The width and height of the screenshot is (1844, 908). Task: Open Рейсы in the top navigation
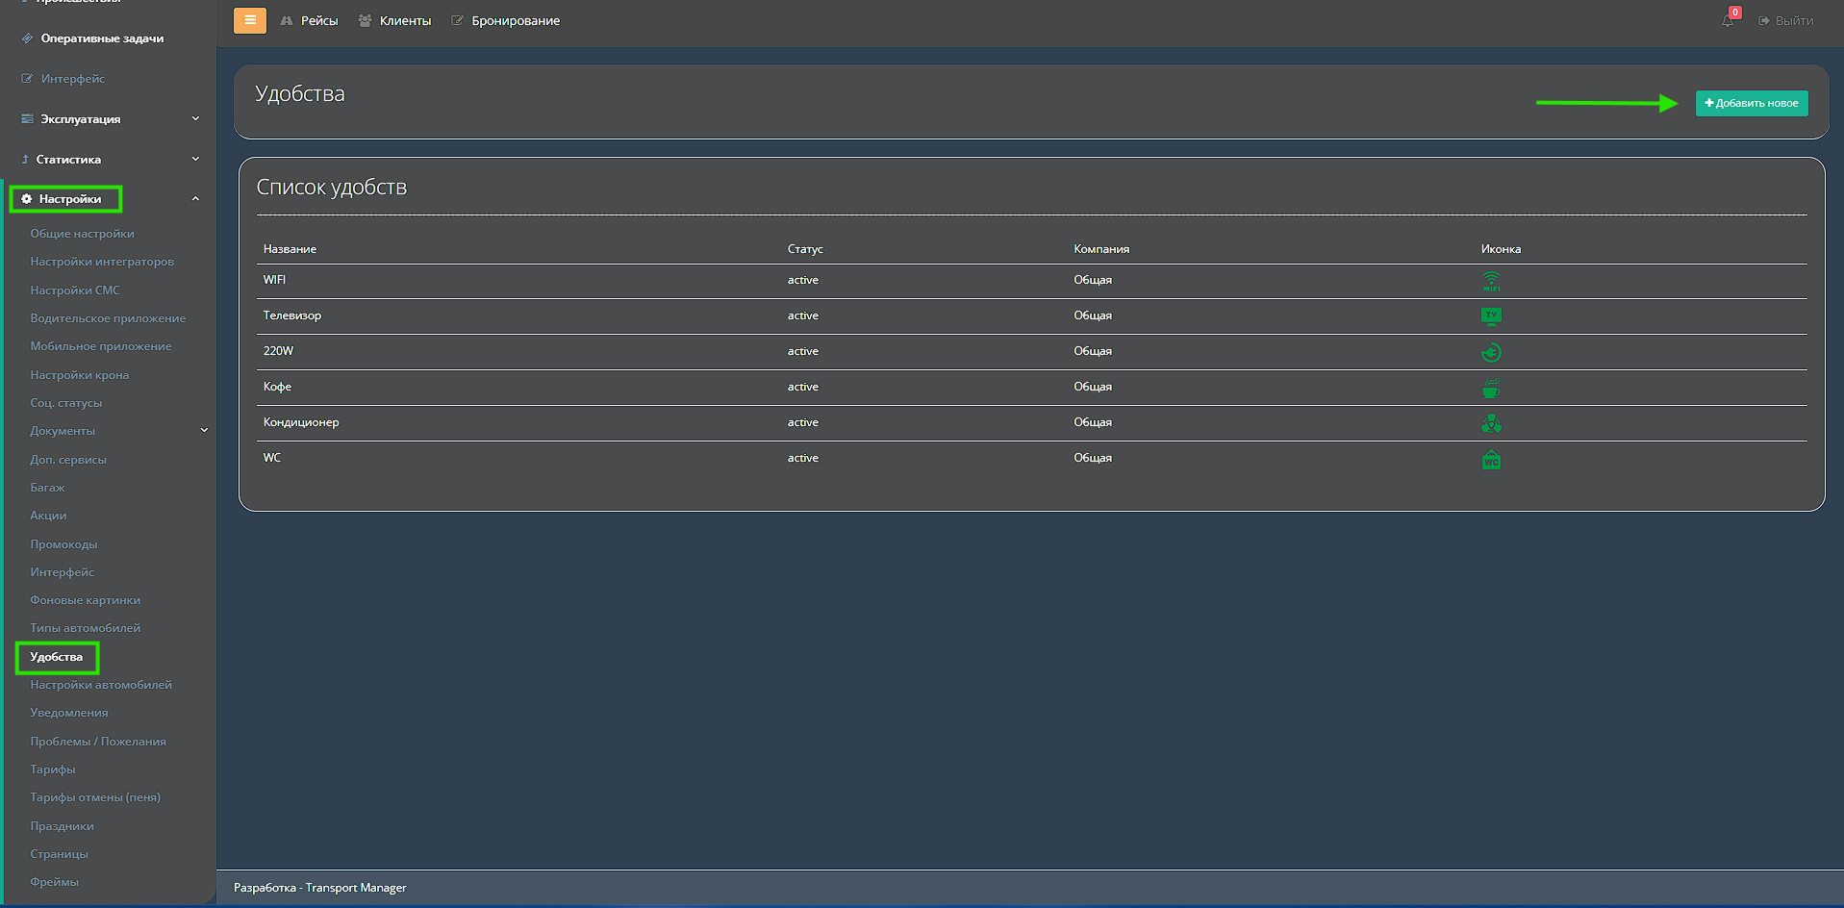click(x=310, y=21)
